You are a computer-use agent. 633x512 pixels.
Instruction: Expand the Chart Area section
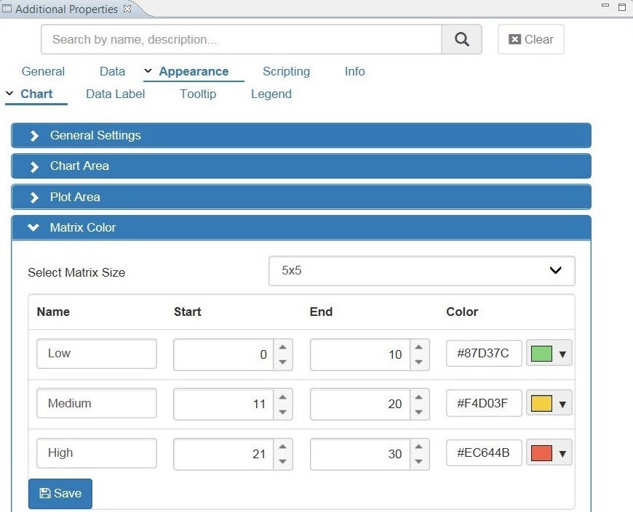300,166
